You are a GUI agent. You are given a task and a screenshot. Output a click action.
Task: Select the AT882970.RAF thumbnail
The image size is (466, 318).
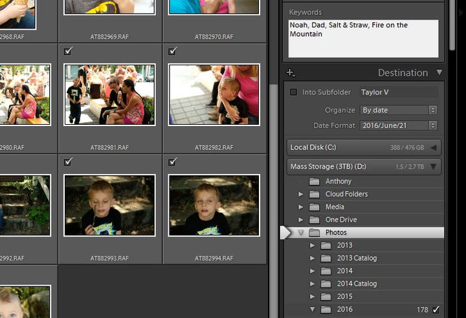[x=214, y=7]
